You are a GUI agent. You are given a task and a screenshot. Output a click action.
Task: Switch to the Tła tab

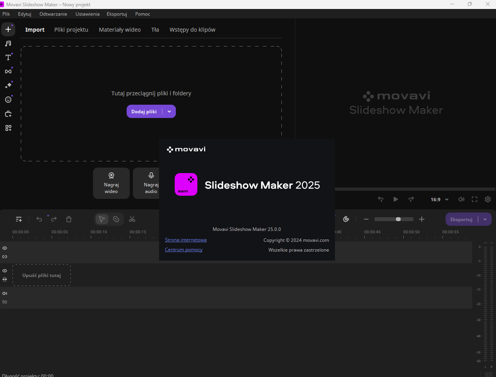(155, 30)
